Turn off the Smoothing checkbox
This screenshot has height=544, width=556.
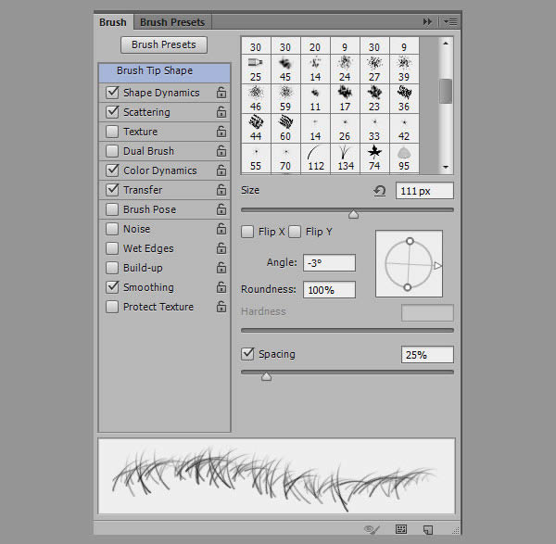112,287
